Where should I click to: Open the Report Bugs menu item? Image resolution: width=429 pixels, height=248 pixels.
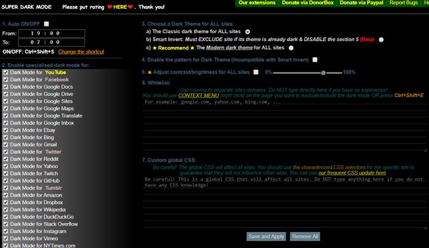tap(403, 3)
